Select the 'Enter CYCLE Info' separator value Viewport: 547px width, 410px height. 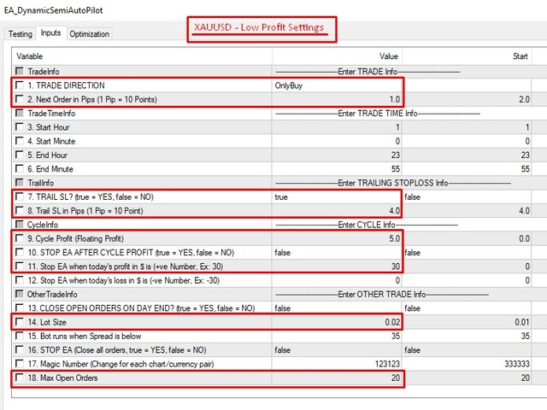(x=367, y=225)
